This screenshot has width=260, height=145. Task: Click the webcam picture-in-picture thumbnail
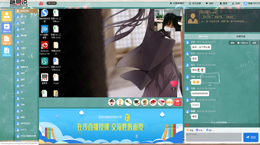(x=168, y=20)
